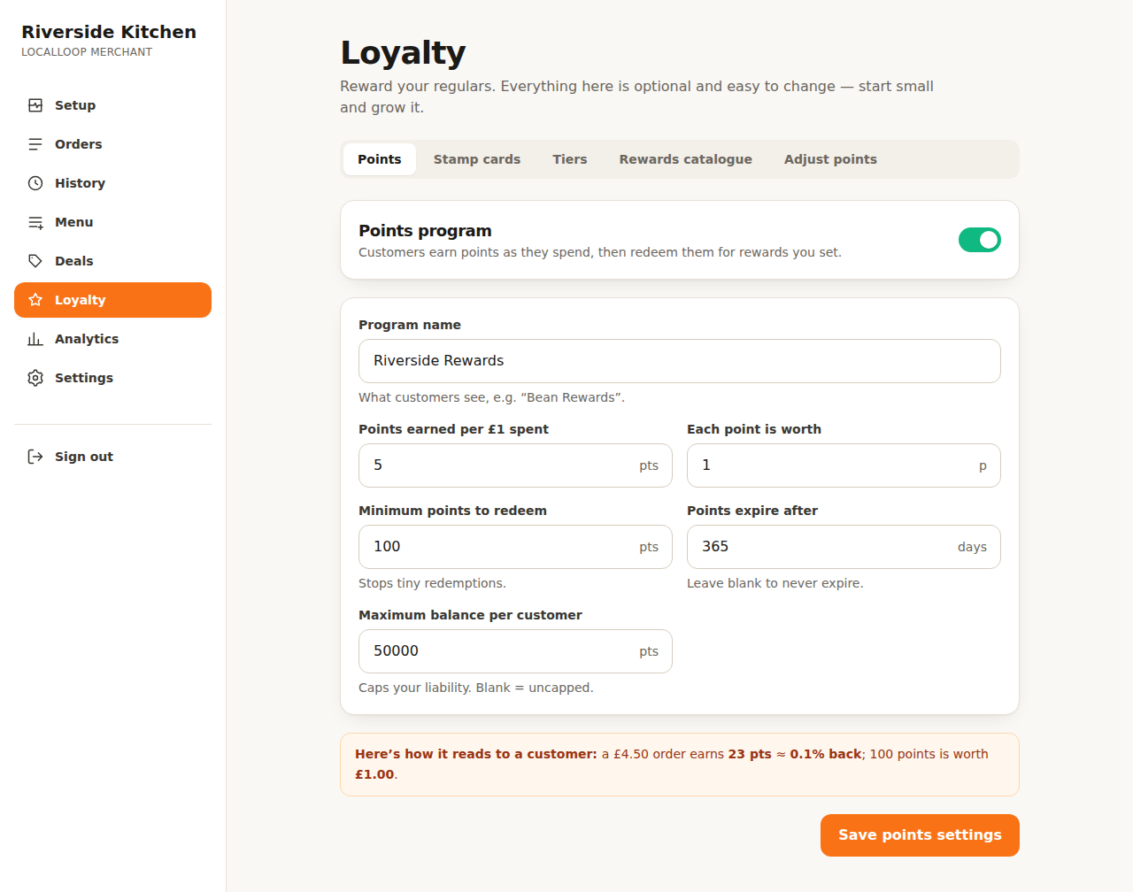Click the Loyalty star icon
Image resolution: width=1133 pixels, height=892 pixels.
35,300
